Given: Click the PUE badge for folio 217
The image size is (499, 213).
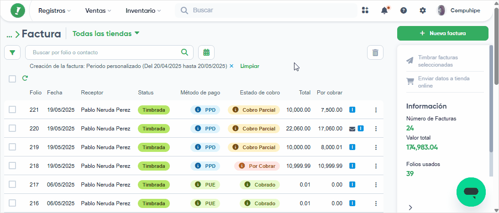Looking at the screenshot, I should coord(205,185).
